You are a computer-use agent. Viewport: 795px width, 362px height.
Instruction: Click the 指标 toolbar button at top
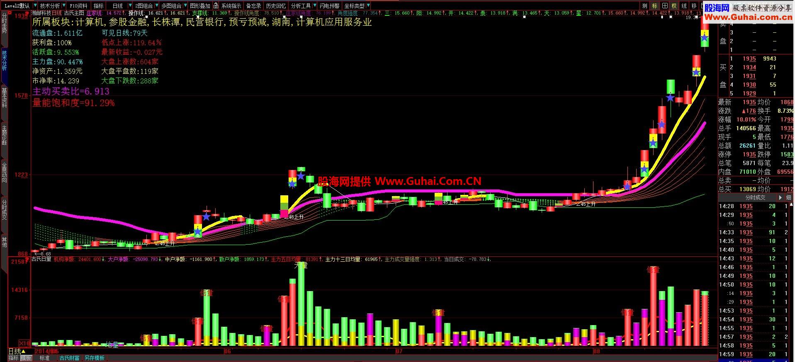coord(99,6)
